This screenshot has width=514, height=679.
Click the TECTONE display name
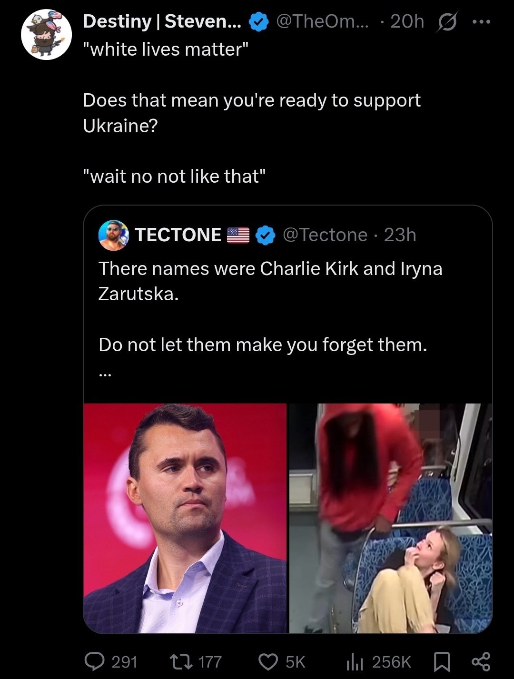(178, 235)
